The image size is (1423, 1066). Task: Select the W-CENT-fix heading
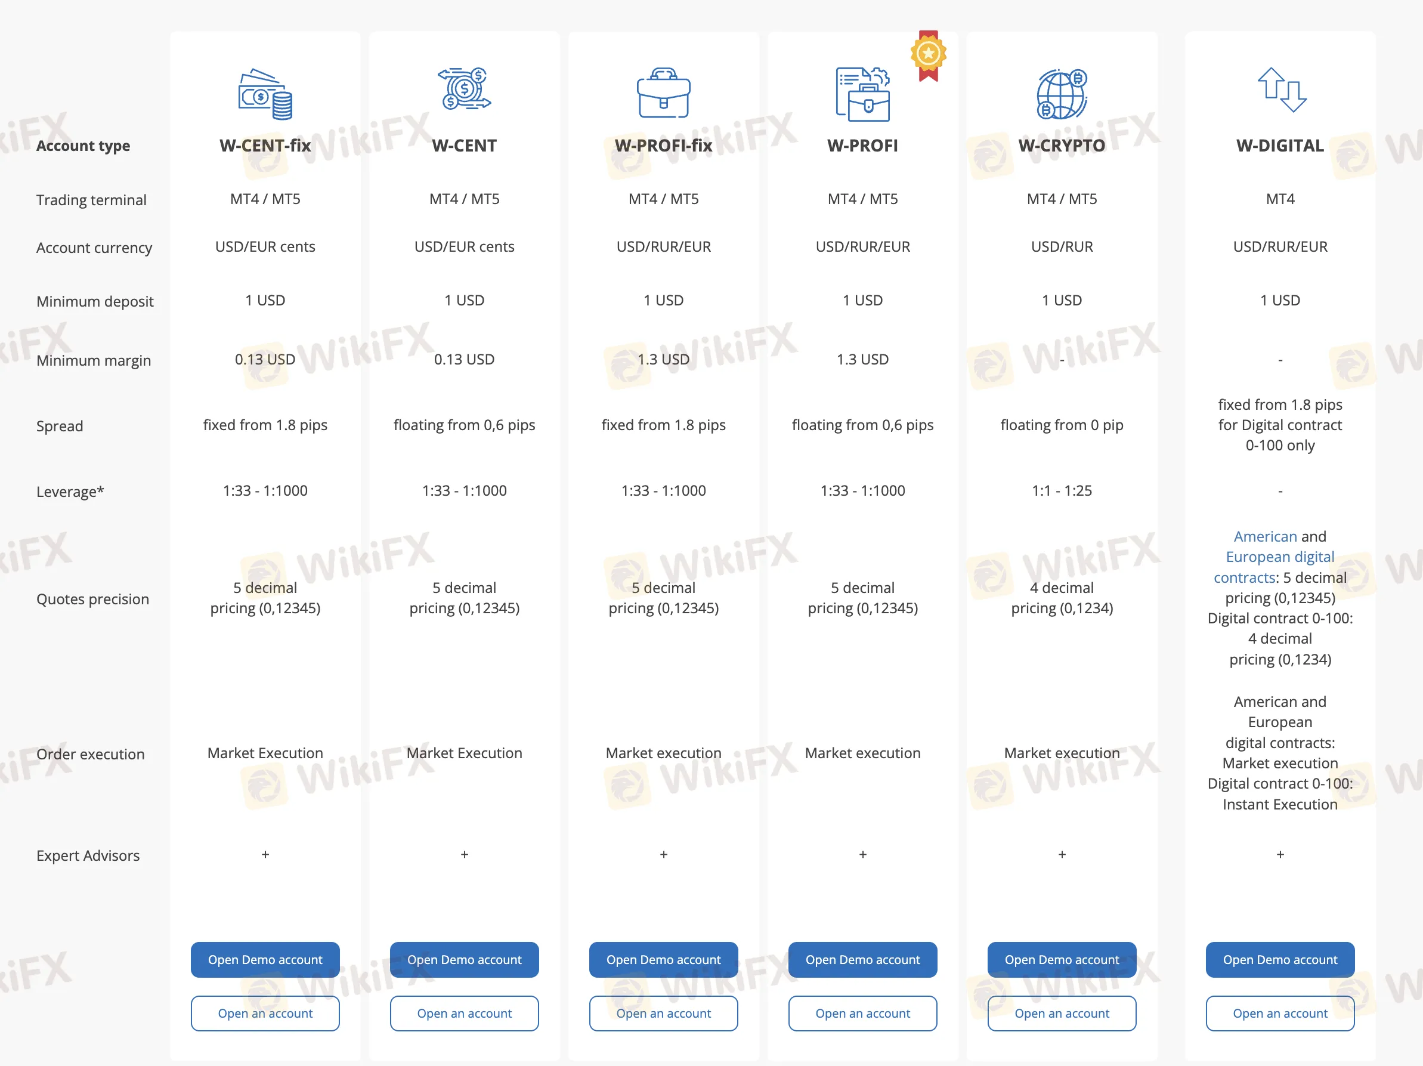(x=265, y=146)
